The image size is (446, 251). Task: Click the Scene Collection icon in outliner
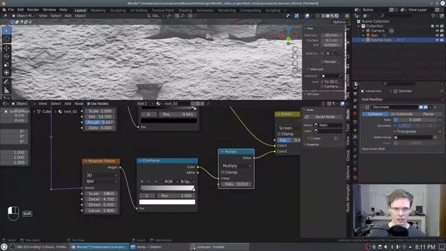click(359, 22)
